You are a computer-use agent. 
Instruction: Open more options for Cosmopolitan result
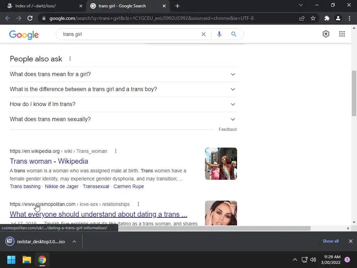(x=138, y=204)
